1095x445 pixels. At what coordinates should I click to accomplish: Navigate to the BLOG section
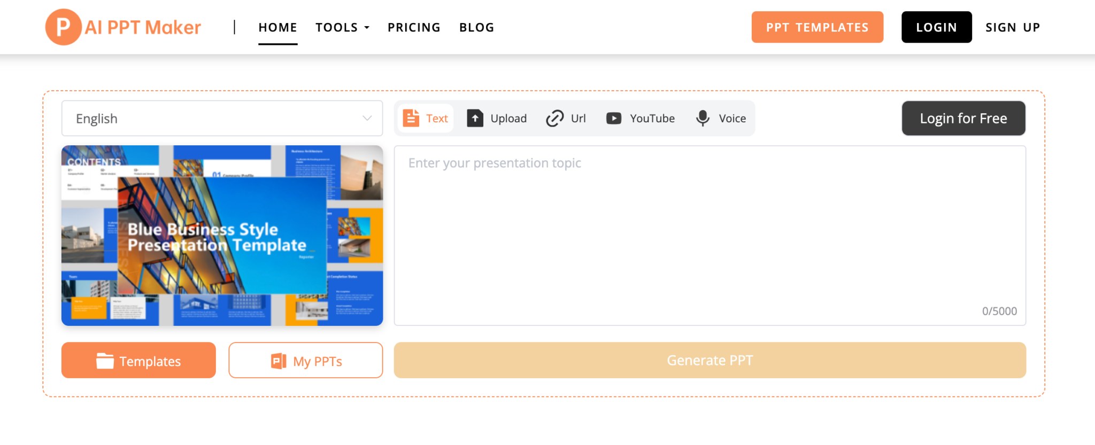476,27
